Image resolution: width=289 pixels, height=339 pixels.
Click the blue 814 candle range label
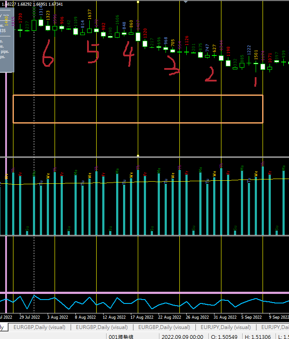[83, 24]
